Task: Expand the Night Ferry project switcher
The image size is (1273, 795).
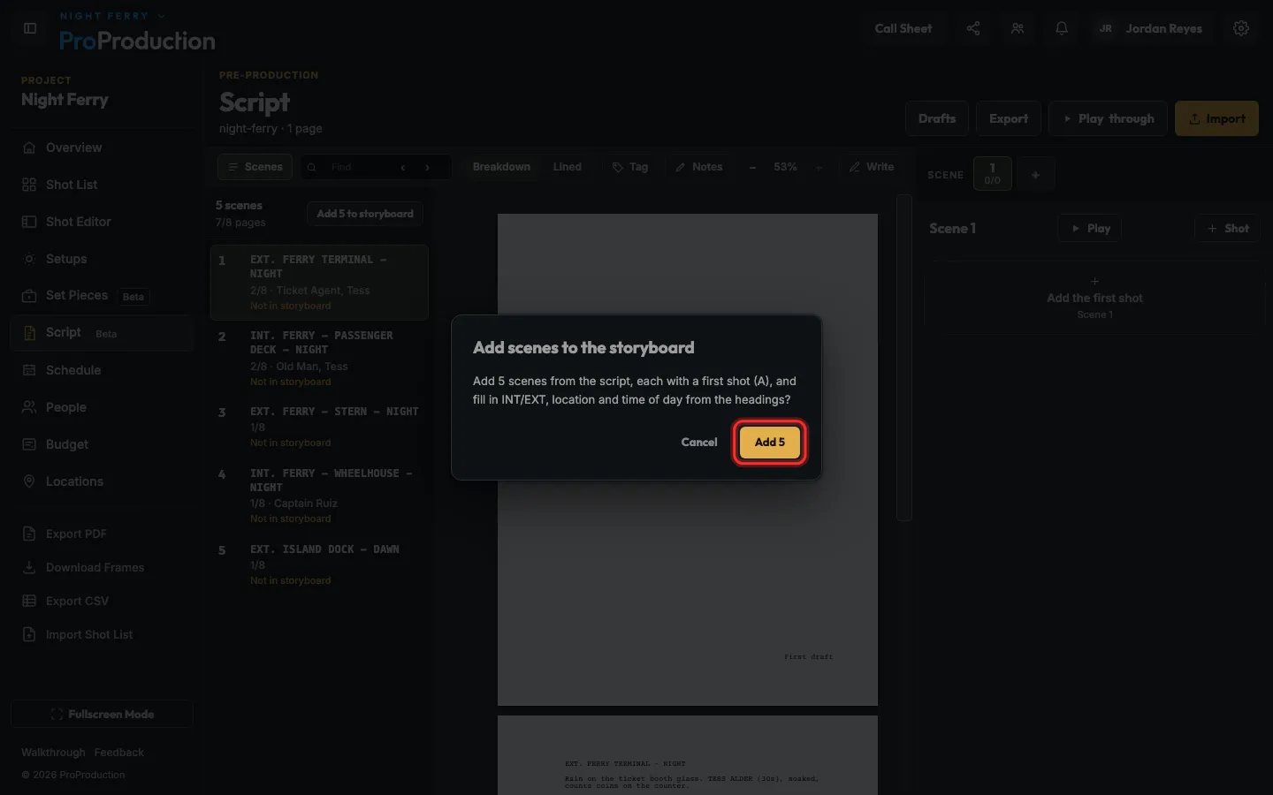Action: click(x=112, y=16)
